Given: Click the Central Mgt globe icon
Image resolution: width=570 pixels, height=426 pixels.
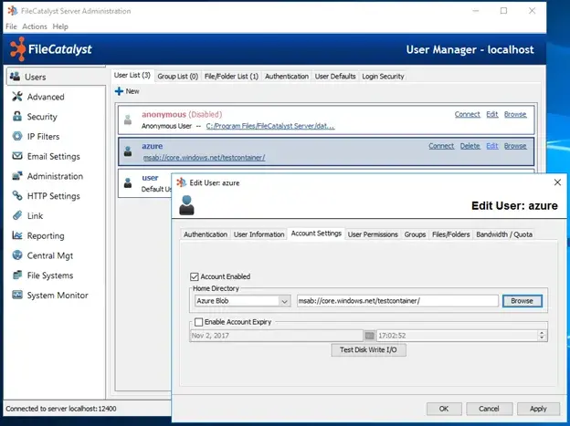Looking at the screenshot, I should coord(17,255).
